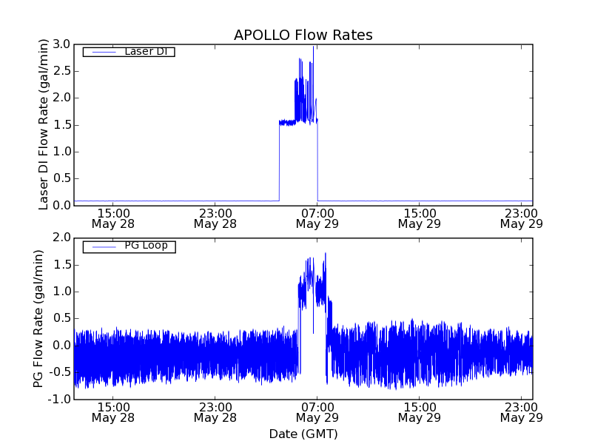Click the "Date (GMT)" x-axis label
Viewport: 592px width, 444px height.
(x=303, y=434)
